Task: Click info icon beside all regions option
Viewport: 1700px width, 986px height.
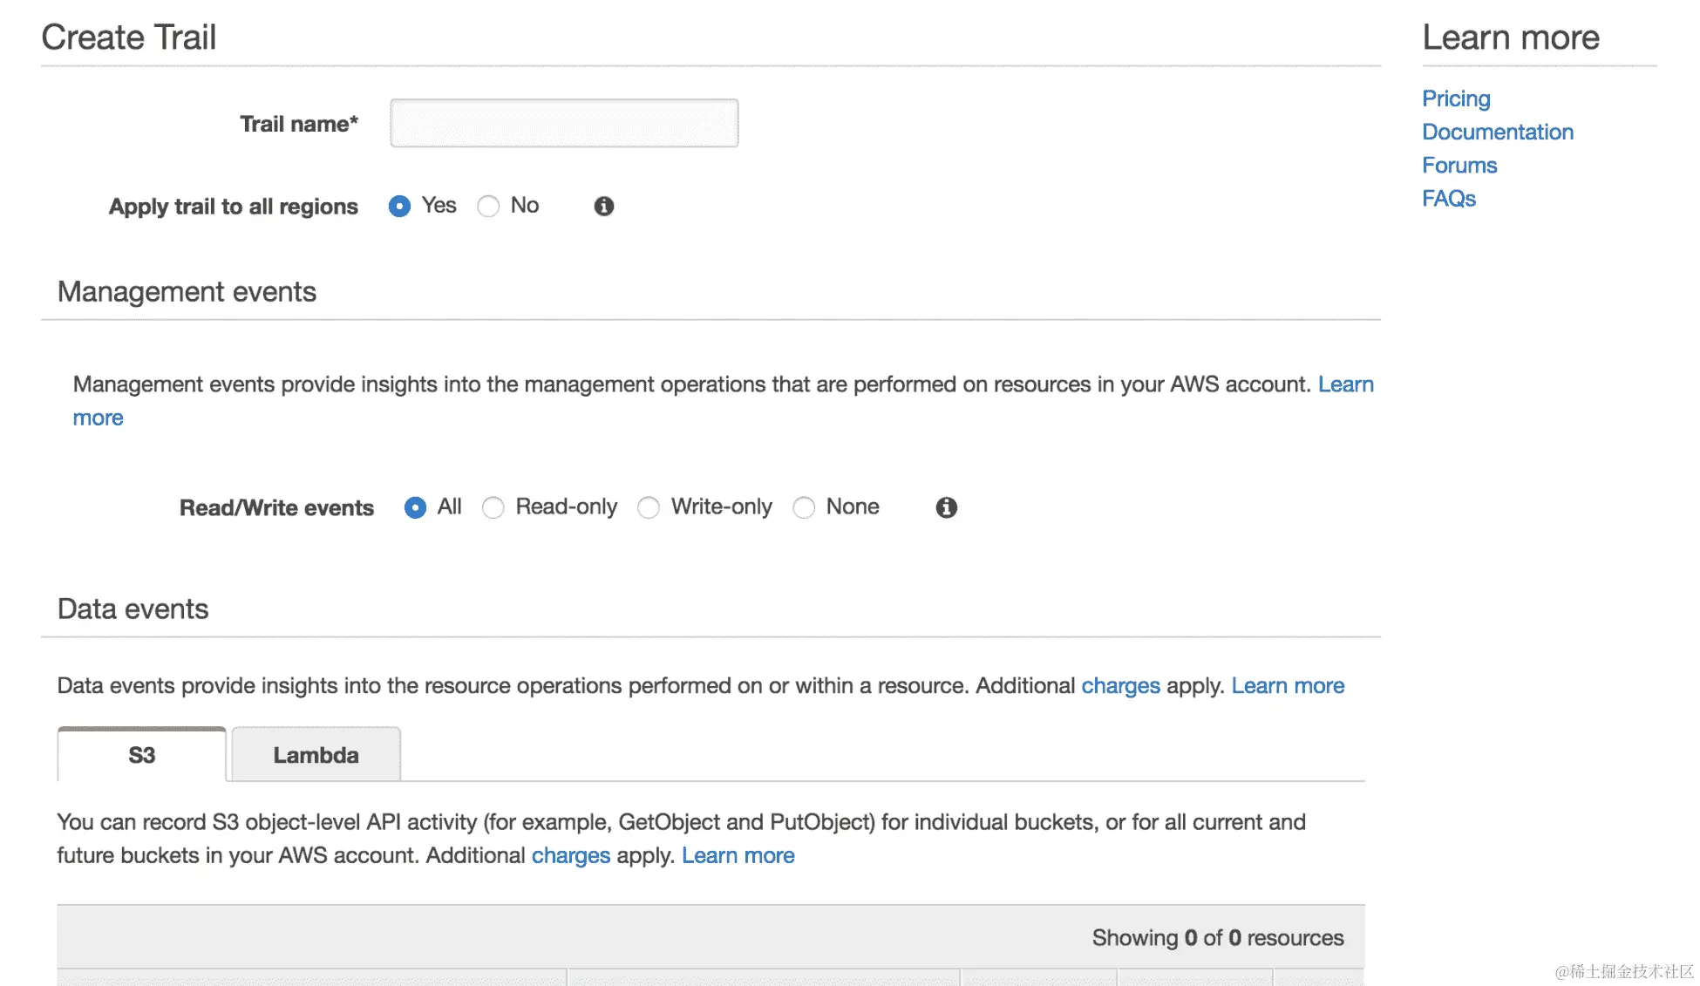Action: (x=603, y=206)
